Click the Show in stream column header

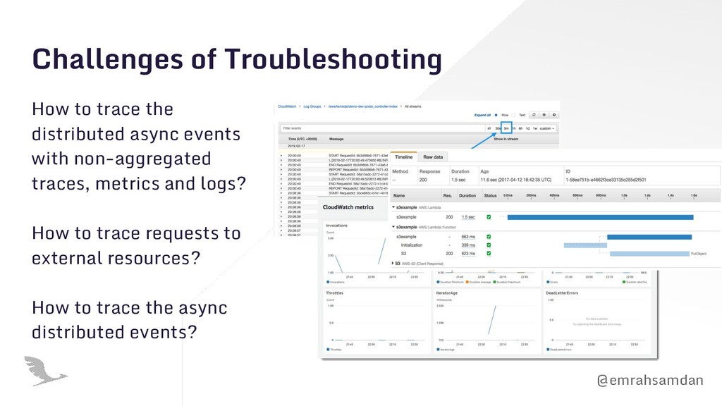click(x=506, y=139)
